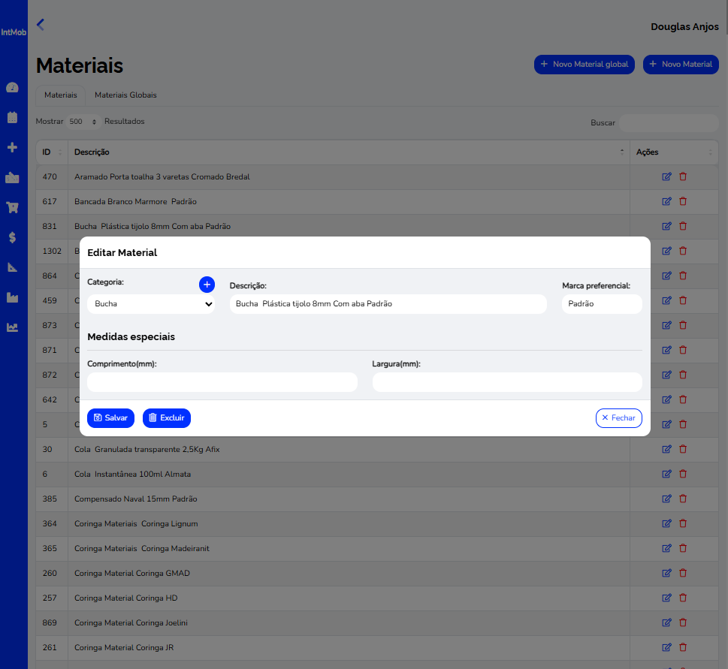Open the line chart icon in sidebar
The width and height of the screenshot is (728, 669).
(x=12, y=327)
